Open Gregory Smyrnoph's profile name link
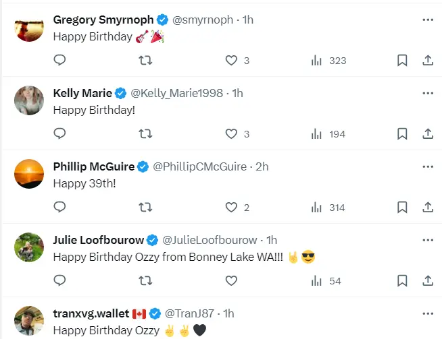The height and width of the screenshot is (339, 442). coord(103,20)
